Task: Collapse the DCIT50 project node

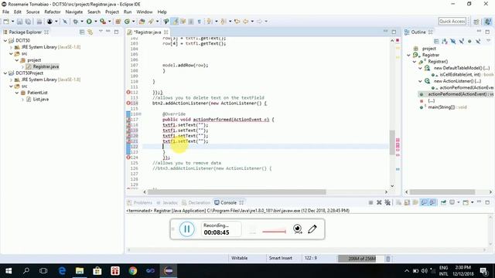Action: coord(5,41)
